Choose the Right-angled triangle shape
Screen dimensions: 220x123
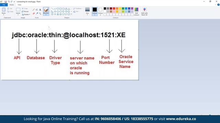click(52, 11)
